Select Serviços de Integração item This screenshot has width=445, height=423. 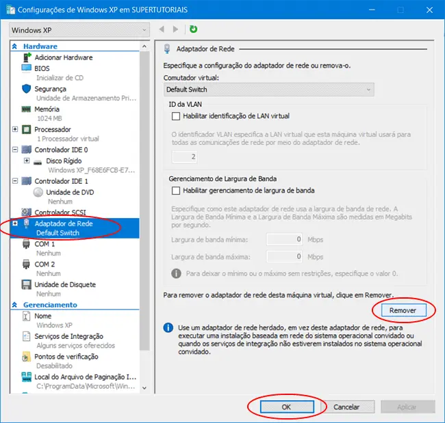(68, 336)
